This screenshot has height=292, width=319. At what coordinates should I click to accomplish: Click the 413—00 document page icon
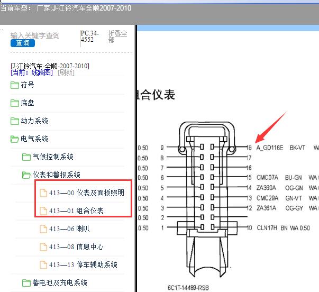(43, 193)
